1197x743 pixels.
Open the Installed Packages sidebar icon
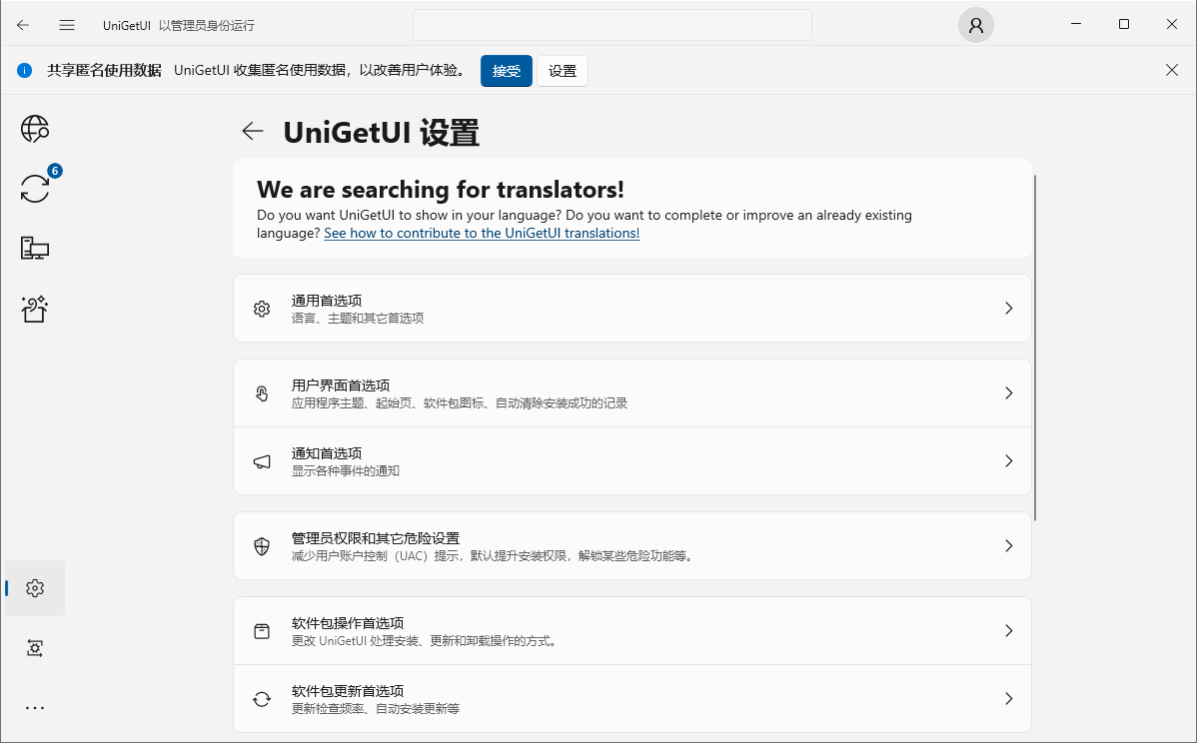(x=35, y=248)
